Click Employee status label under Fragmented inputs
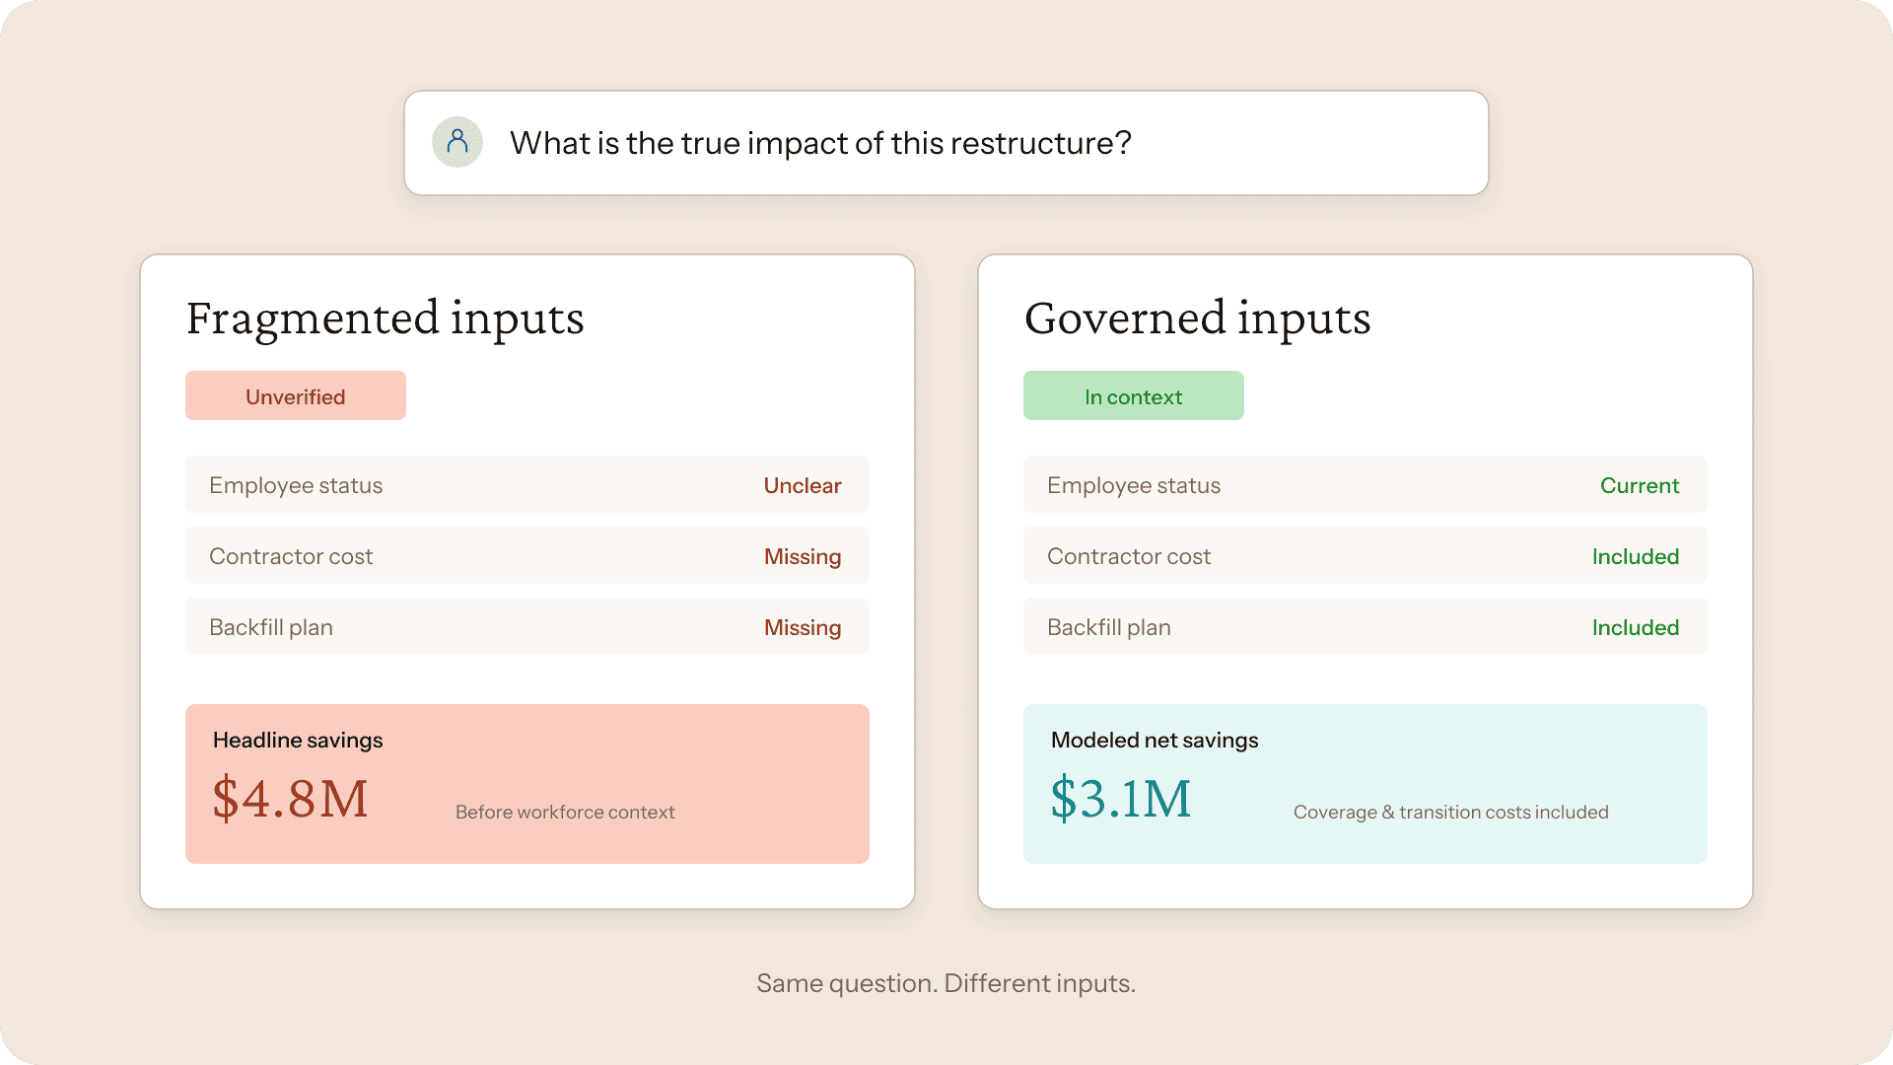This screenshot has height=1065, width=1893. [x=296, y=485]
